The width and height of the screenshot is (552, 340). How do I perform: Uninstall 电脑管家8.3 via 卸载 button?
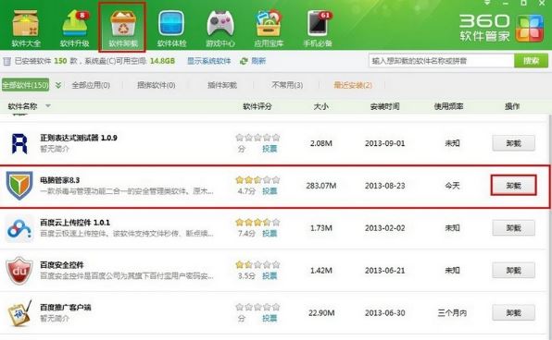point(513,185)
